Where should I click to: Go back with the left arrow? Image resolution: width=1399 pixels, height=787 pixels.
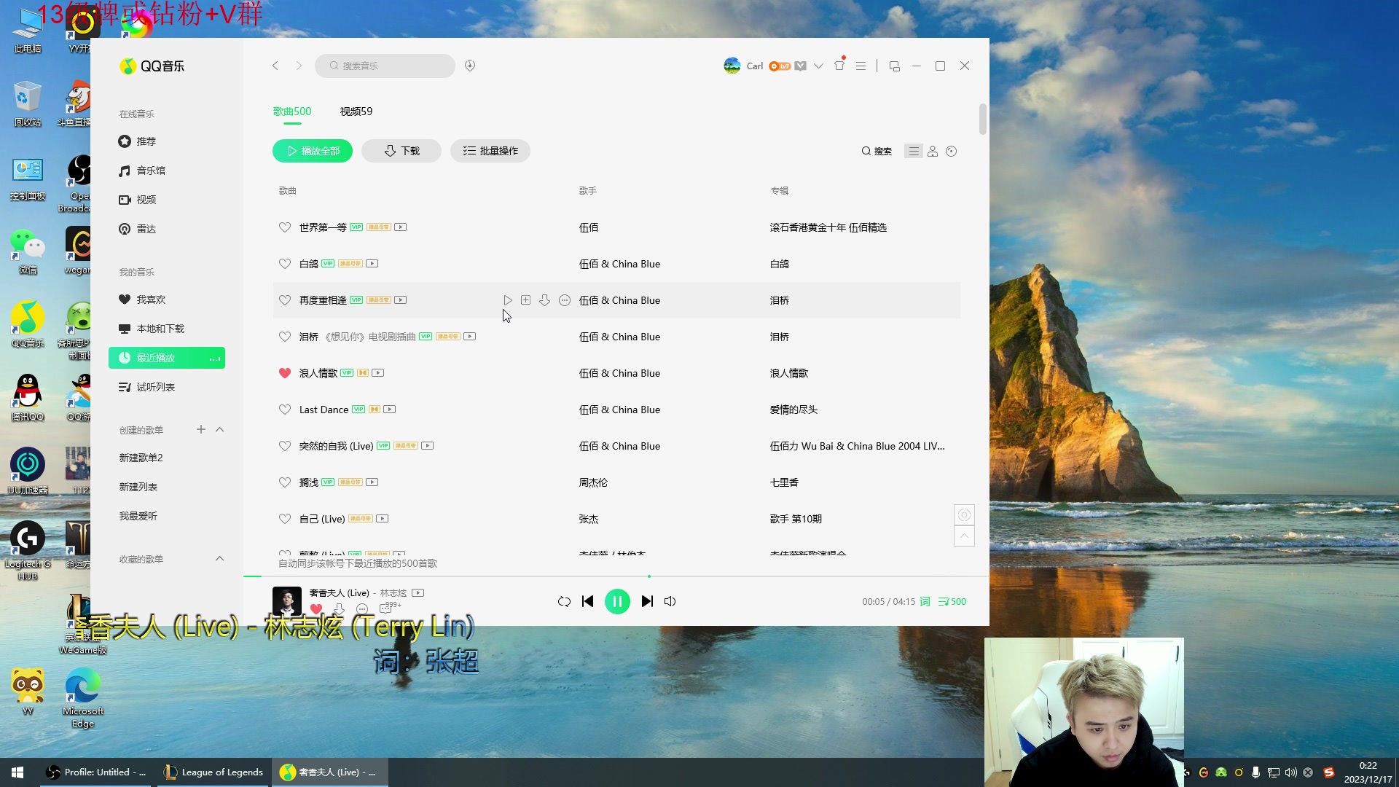[275, 66]
